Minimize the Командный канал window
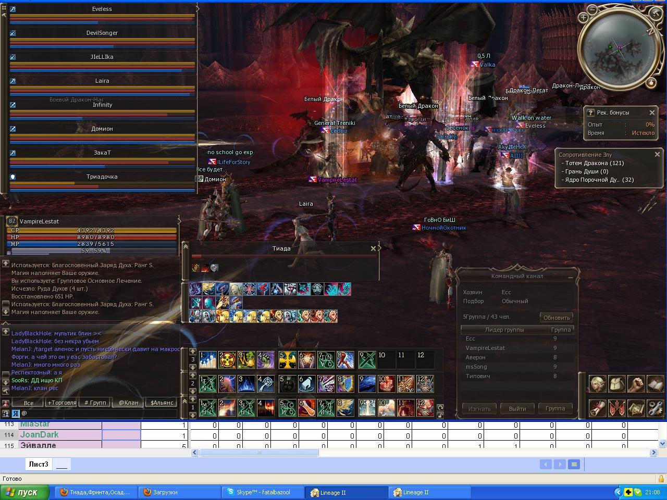 tap(571, 278)
